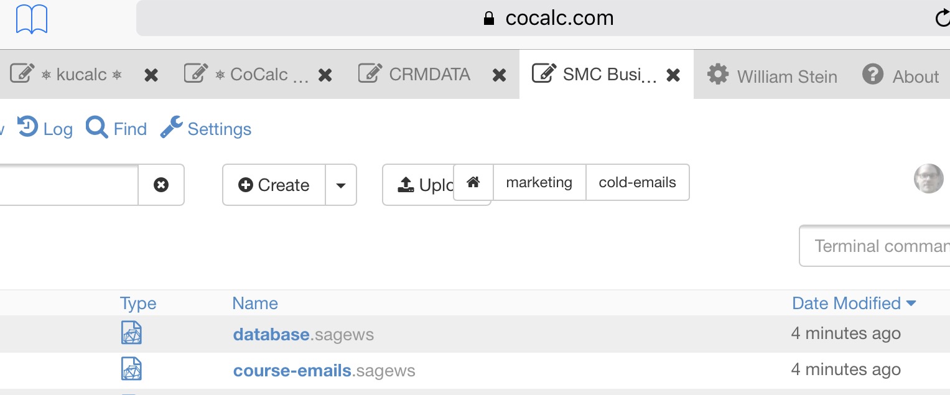The width and height of the screenshot is (950, 395).
Task: Click the worksheet icon beside course-emails.sagews
Action: tap(131, 368)
